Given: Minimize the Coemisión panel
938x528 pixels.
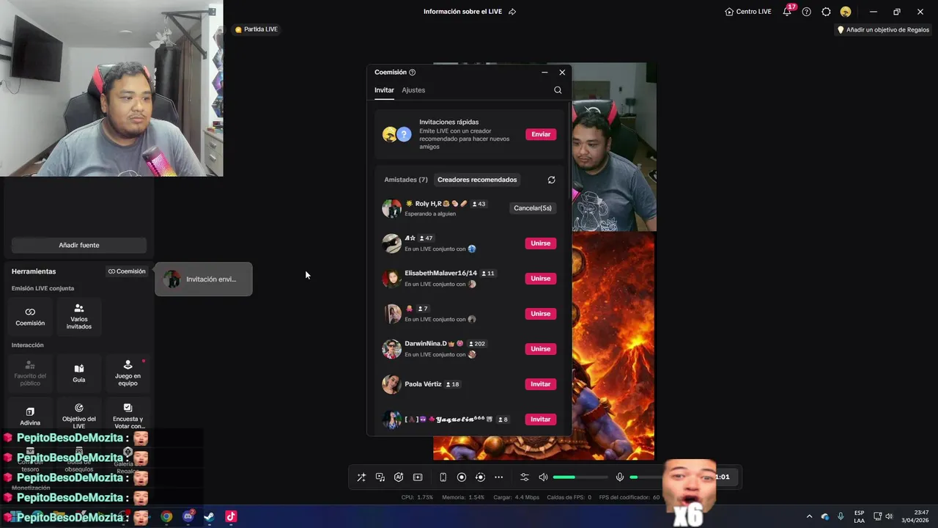Looking at the screenshot, I should click(544, 73).
